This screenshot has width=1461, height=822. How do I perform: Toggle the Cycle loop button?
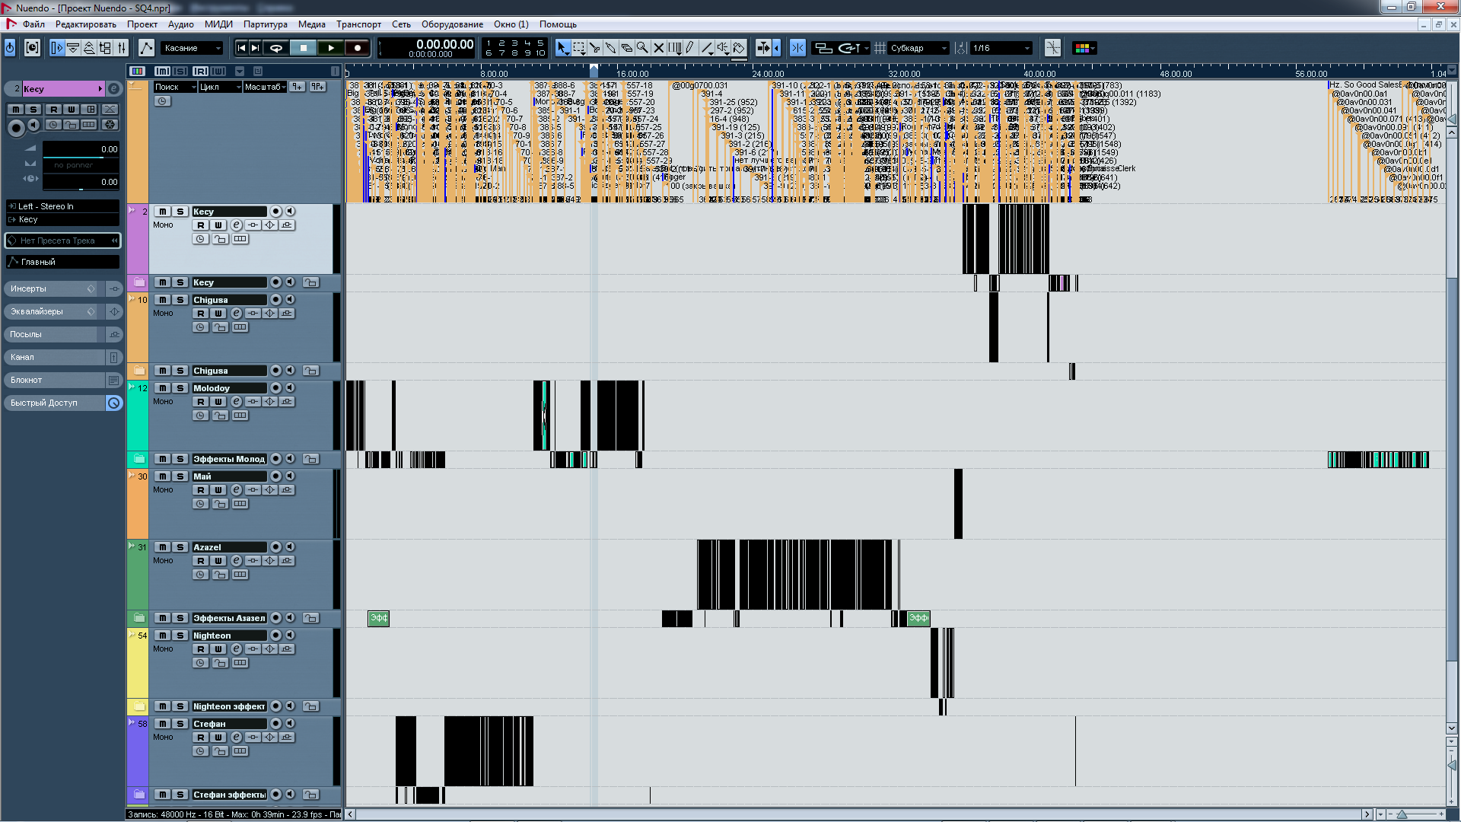pos(276,48)
